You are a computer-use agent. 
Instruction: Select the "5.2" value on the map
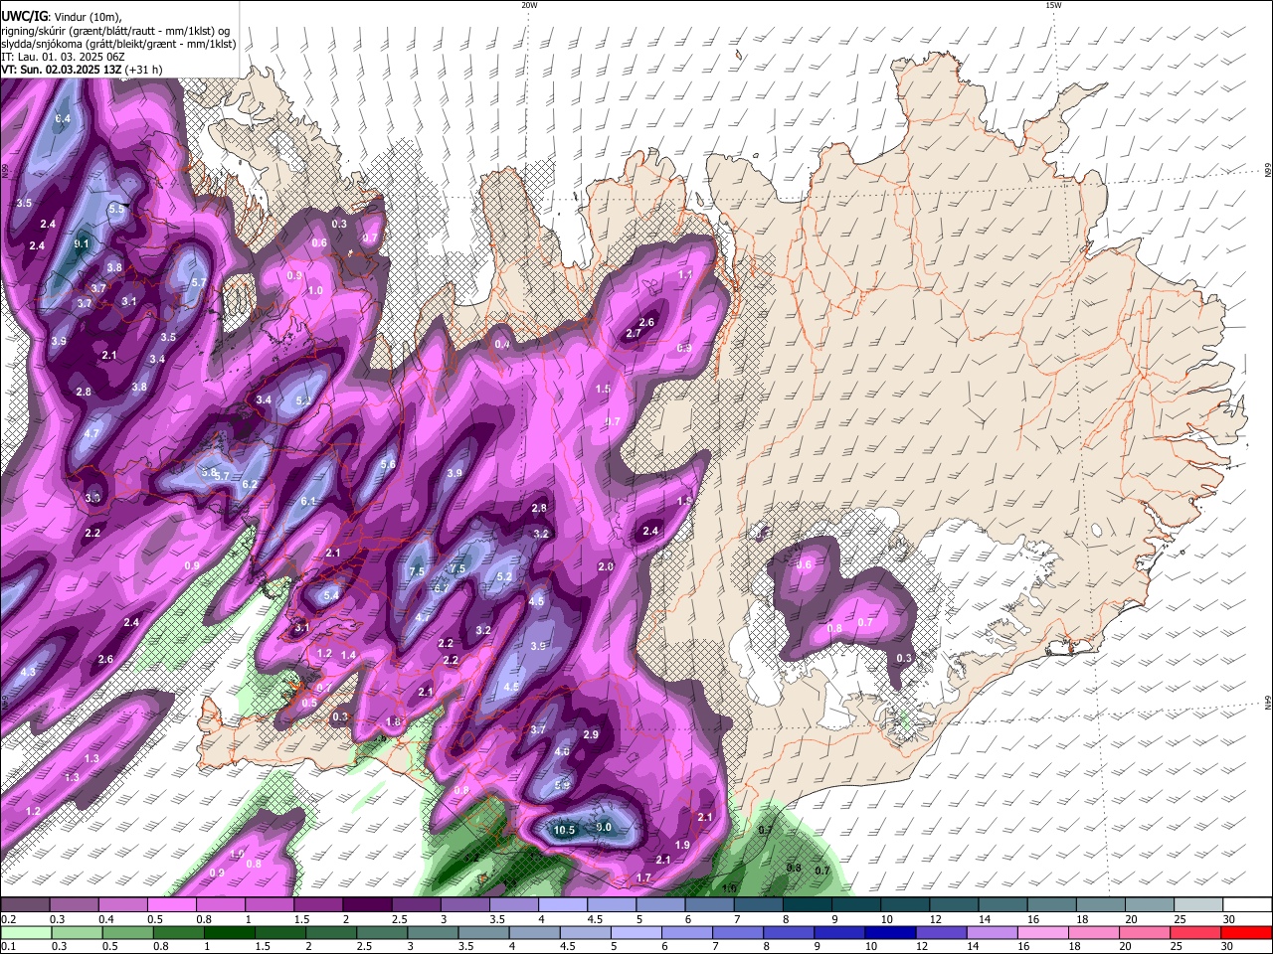pos(504,576)
